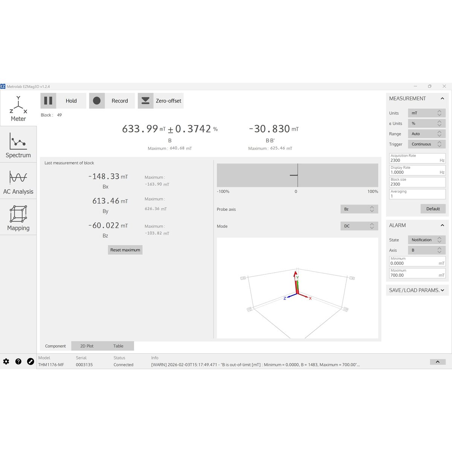The width and height of the screenshot is (452, 452).
Task: Open the AC Analysis sine wave icon
Action: (x=18, y=177)
